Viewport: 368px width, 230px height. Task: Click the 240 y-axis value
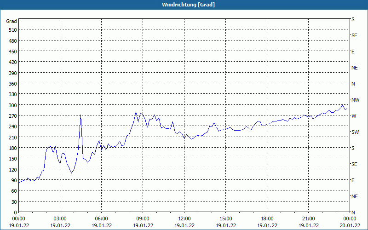[x=13, y=126]
